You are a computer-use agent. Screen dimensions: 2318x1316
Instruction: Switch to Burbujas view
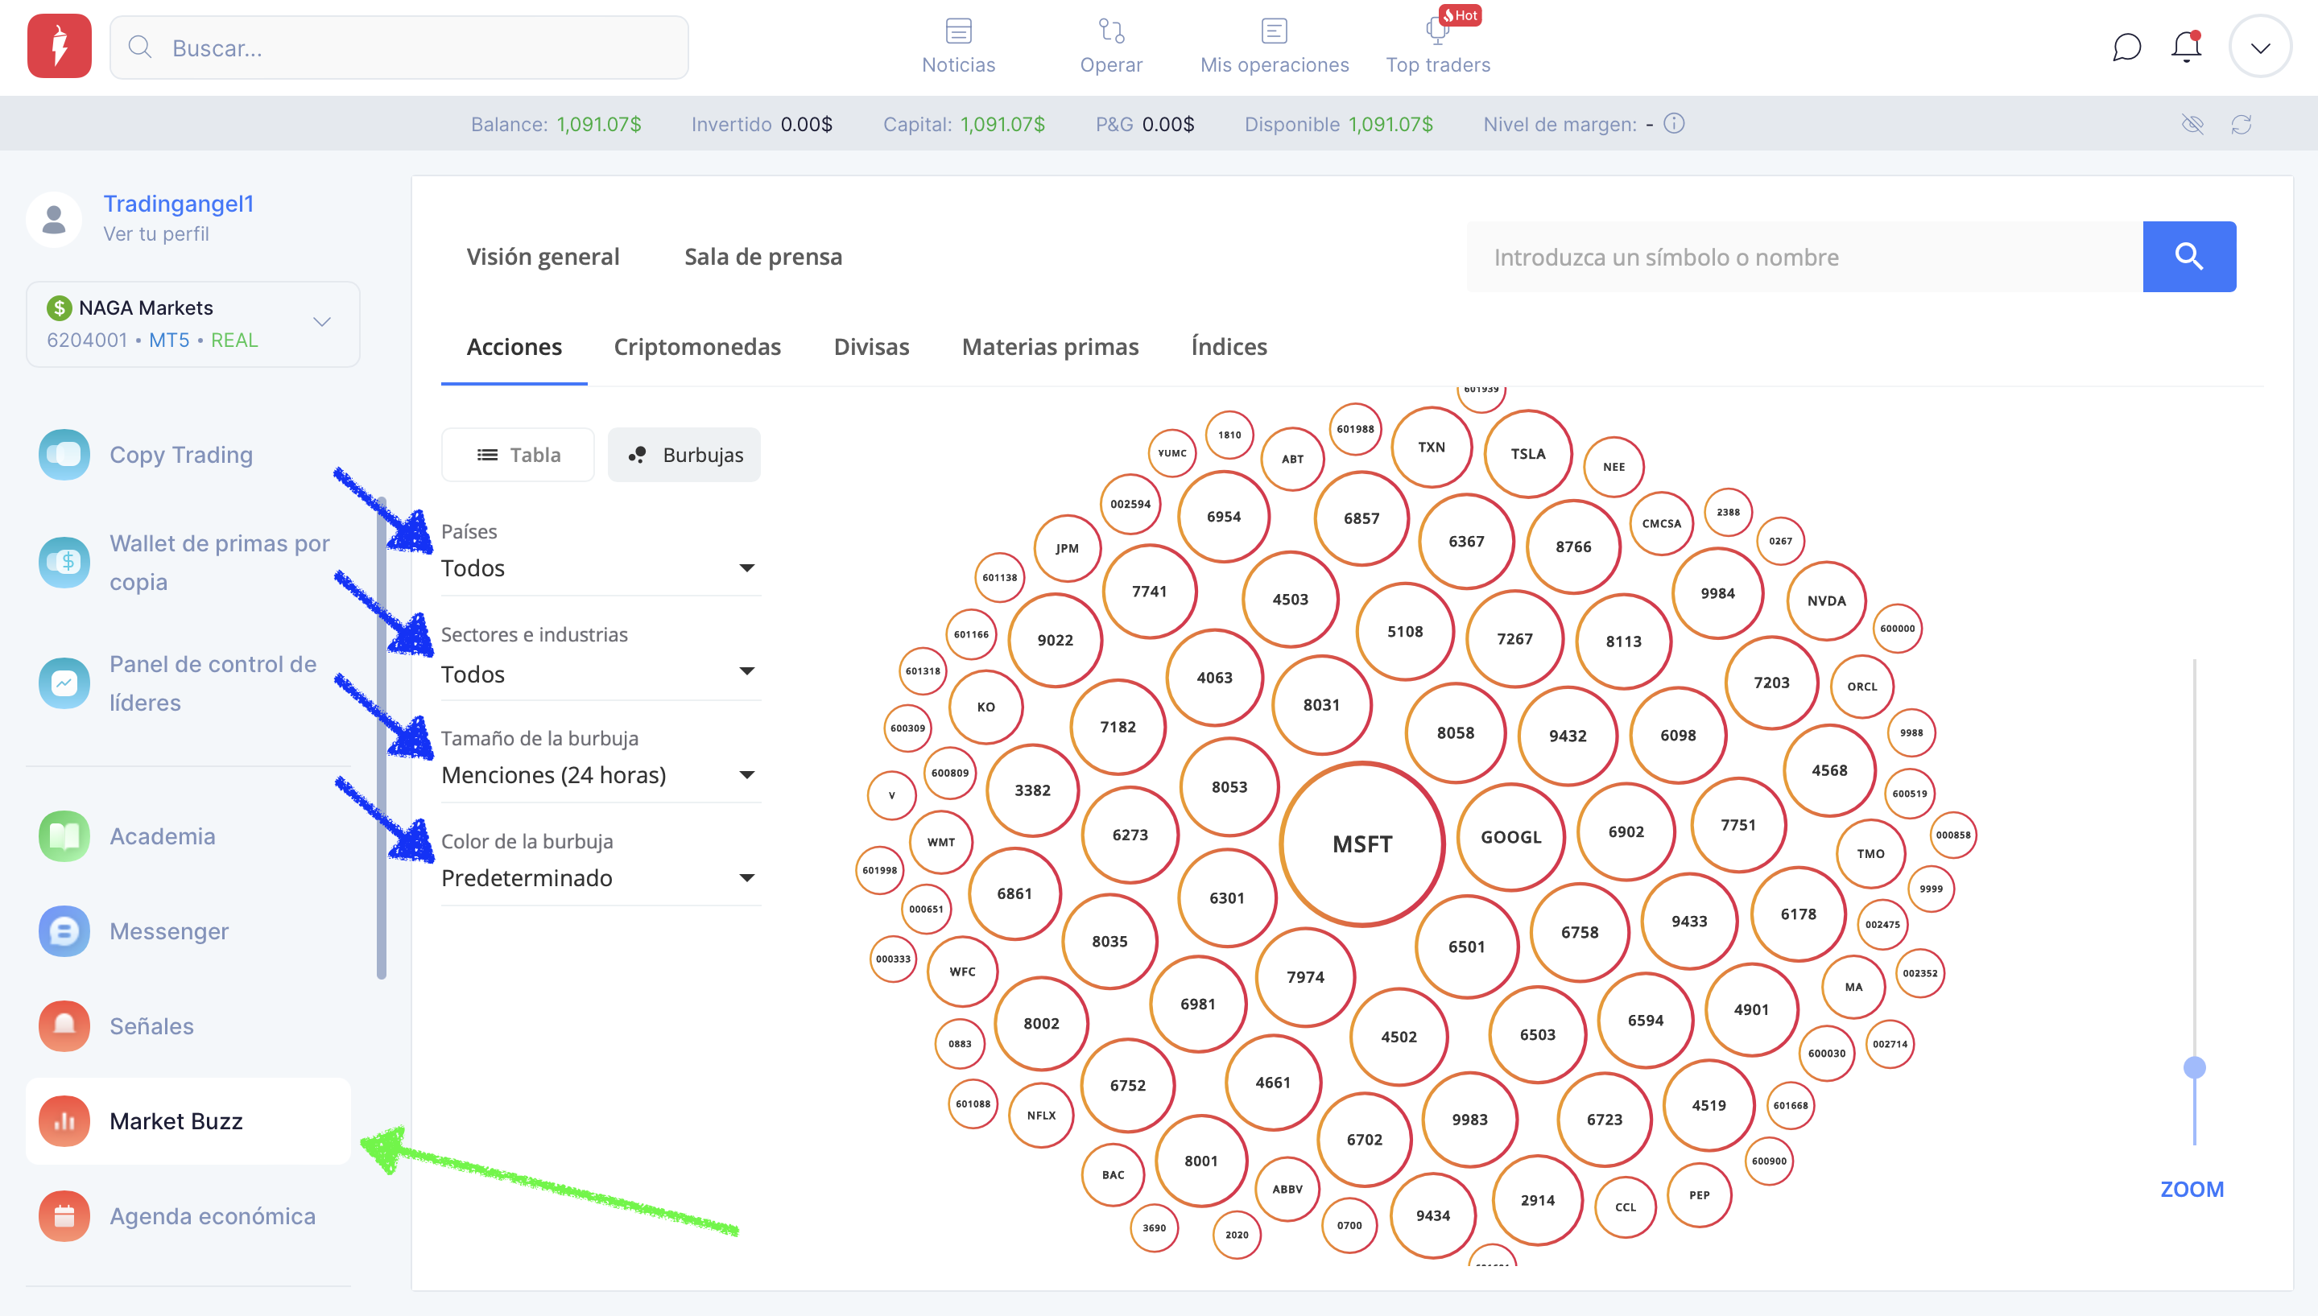[684, 455]
